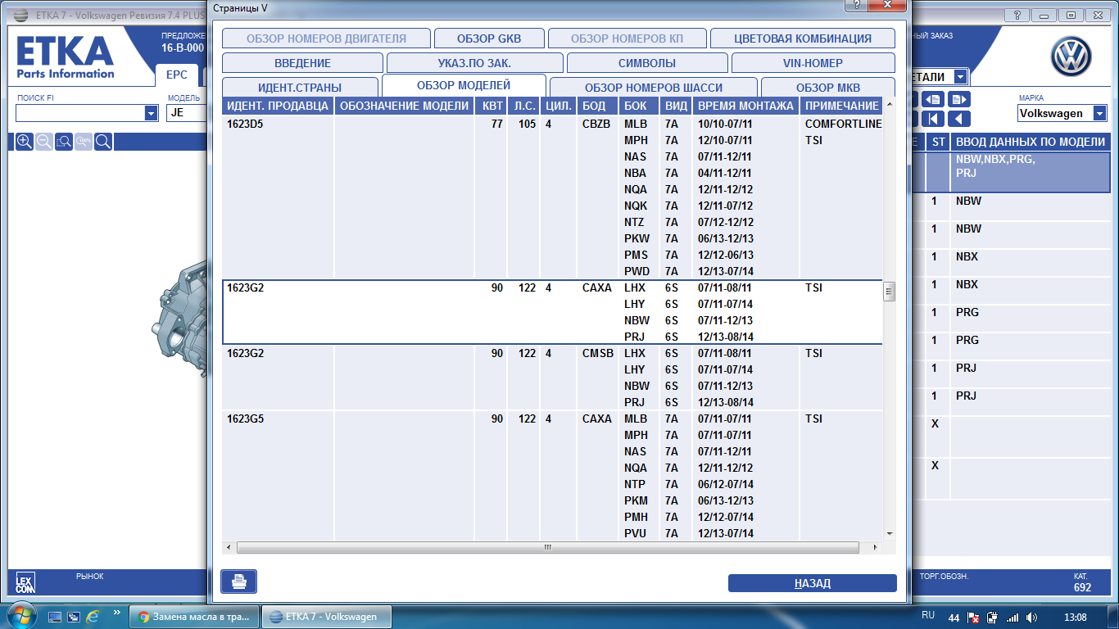
Task: Click the zoom in magnifier icon
Action: point(25,142)
